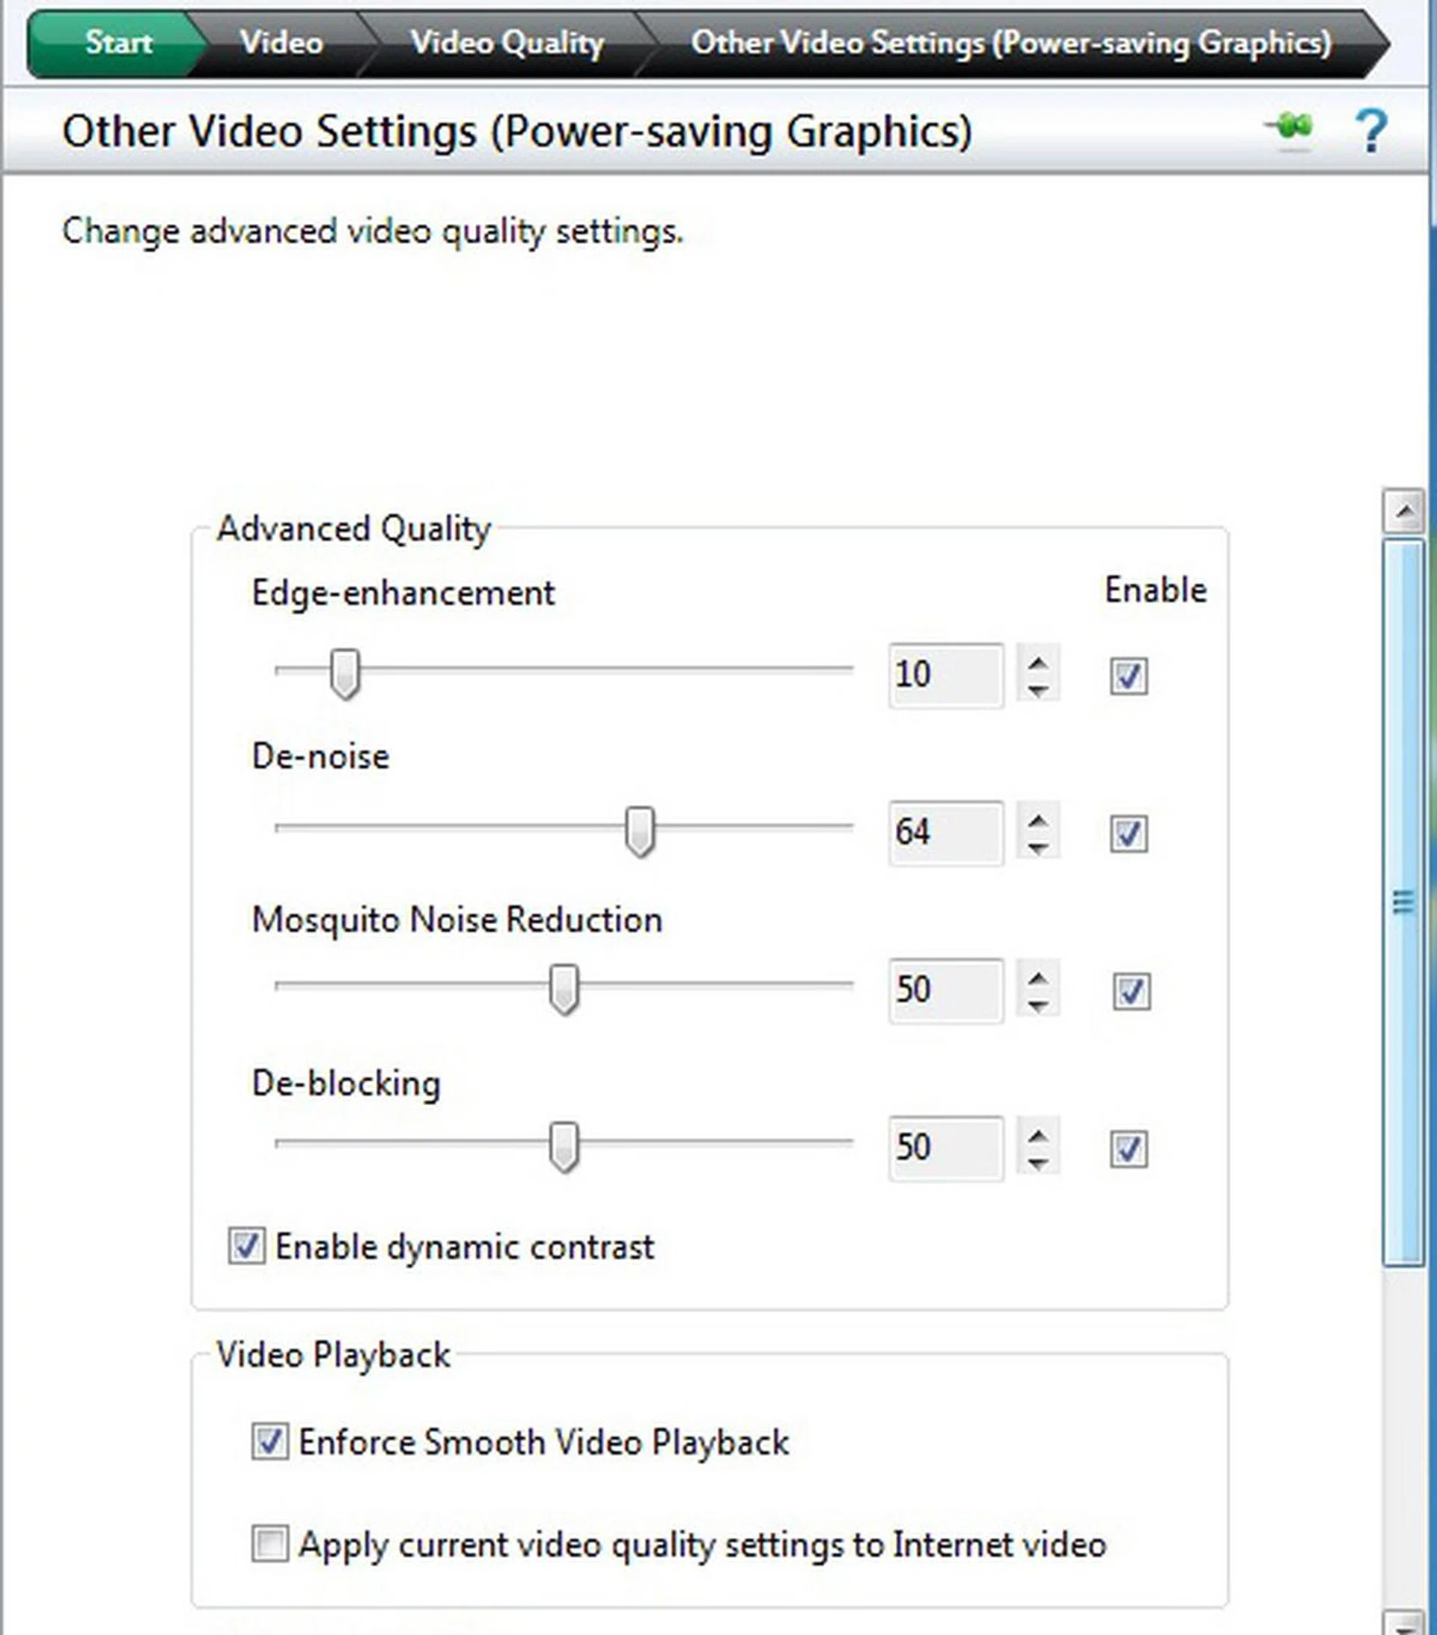1437x1635 pixels.
Task: Toggle Enable dynamic contrast checkbox
Action: click(x=246, y=1246)
